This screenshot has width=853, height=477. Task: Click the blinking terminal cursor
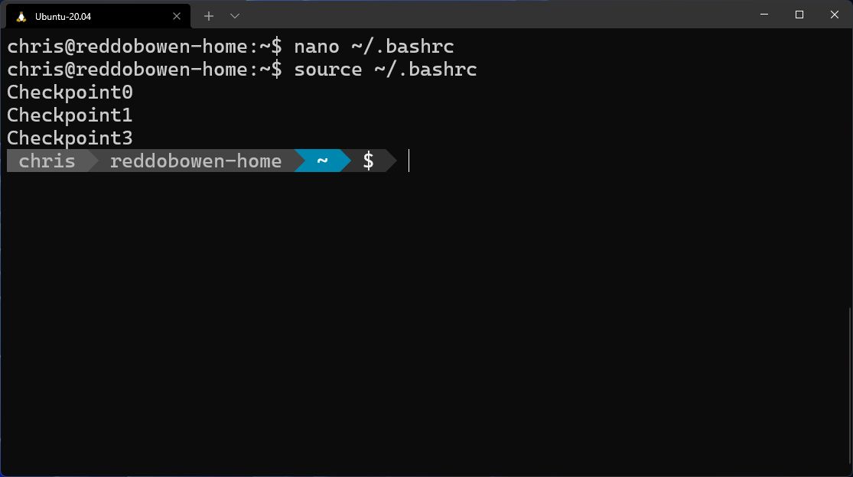[409, 161]
